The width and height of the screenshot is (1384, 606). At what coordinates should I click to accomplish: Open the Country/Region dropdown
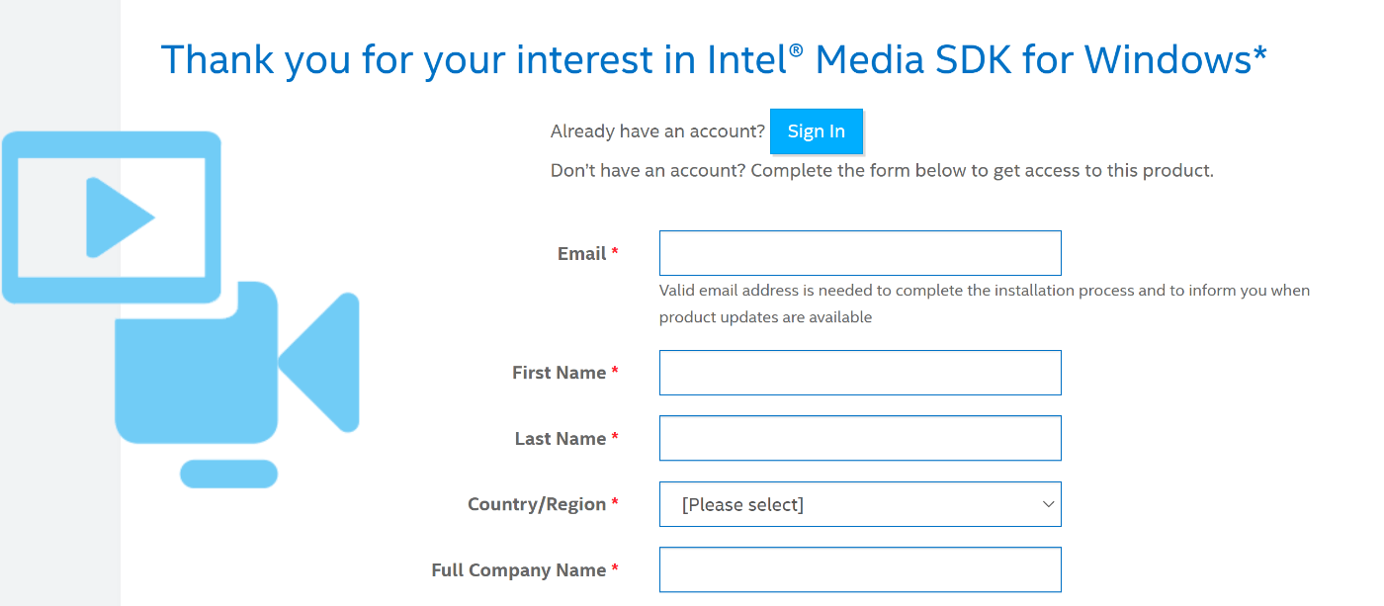[860, 504]
